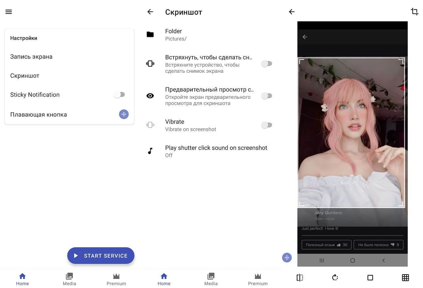Tap the rotate icon in the bottom toolbar
Screen dimensions: 423x288
click(335, 277)
